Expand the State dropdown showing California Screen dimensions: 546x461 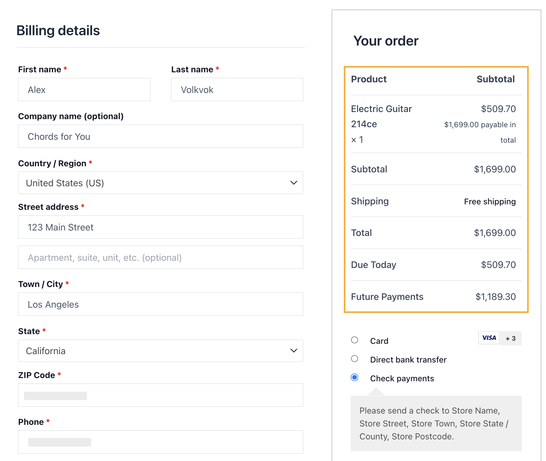point(160,351)
